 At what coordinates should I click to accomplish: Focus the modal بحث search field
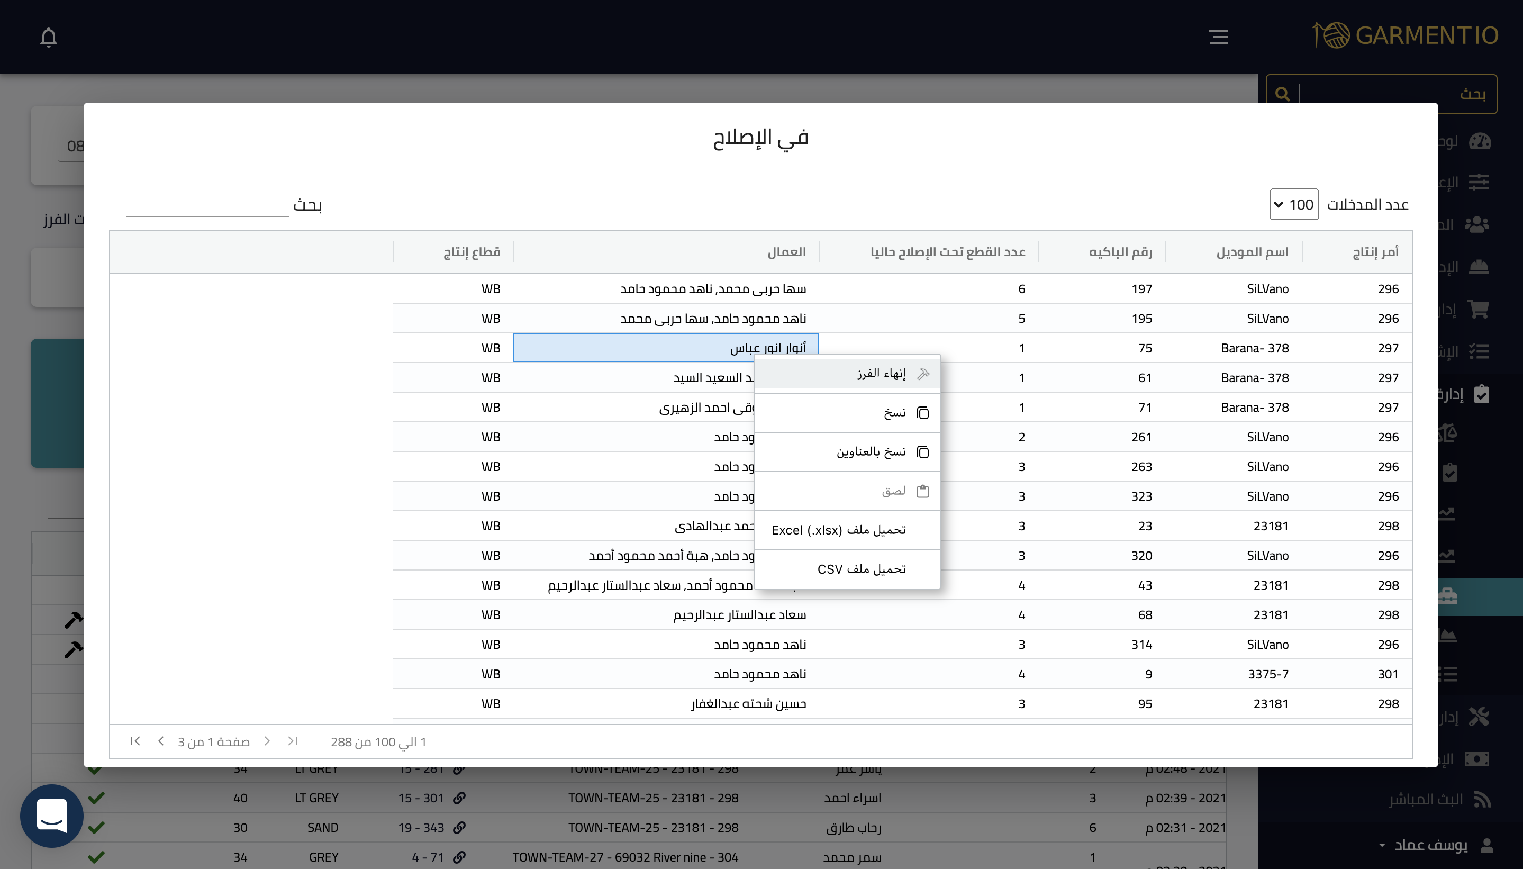point(207,205)
